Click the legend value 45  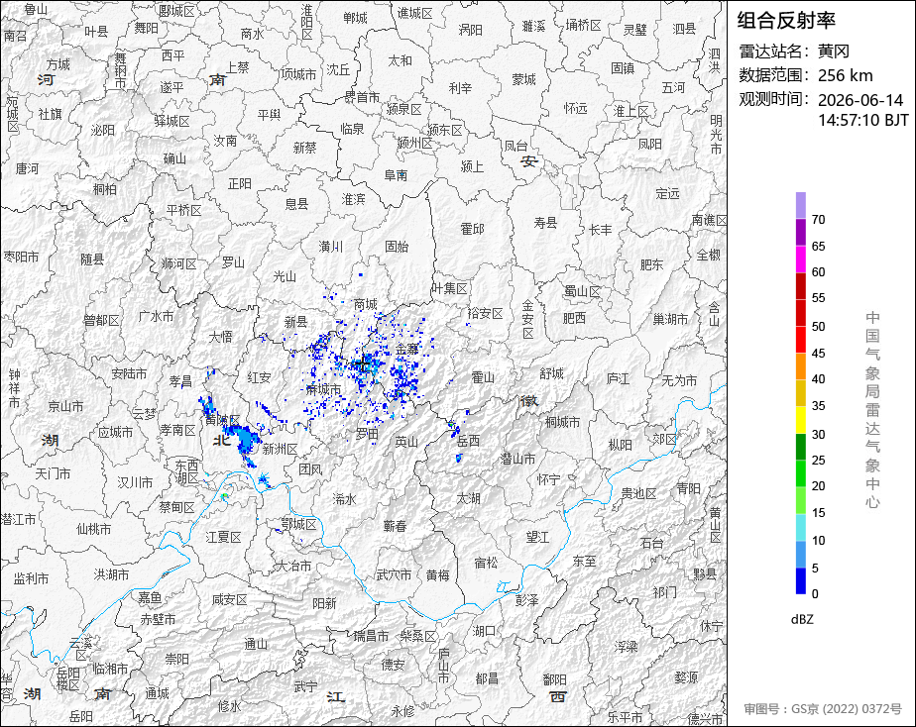click(819, 354)
